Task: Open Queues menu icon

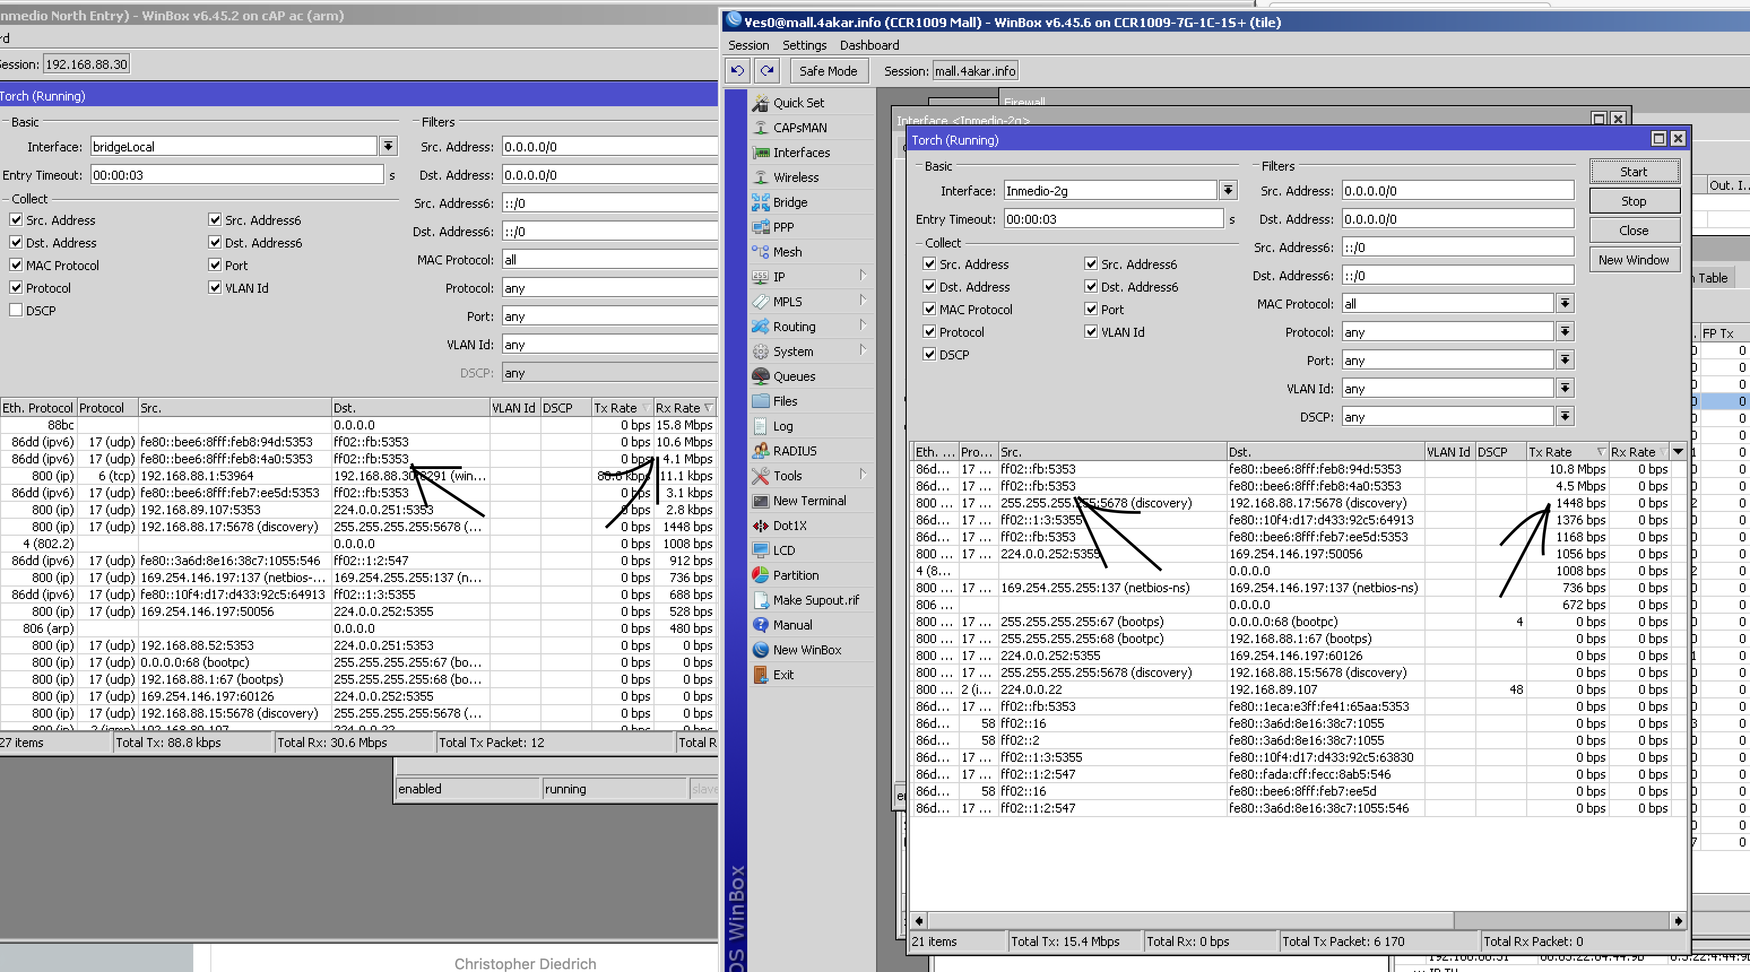Action: [x=760, y=376]
